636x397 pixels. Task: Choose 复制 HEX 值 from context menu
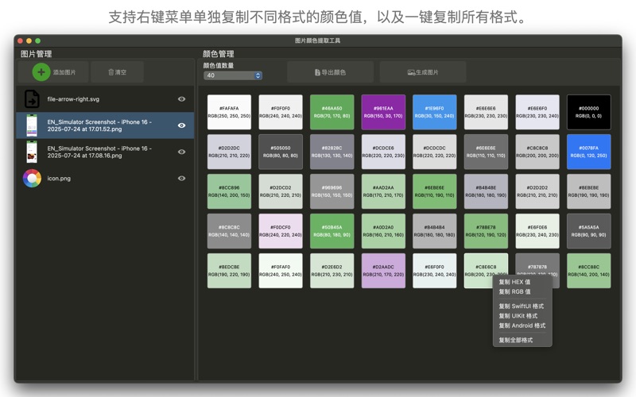pos(514,282)
